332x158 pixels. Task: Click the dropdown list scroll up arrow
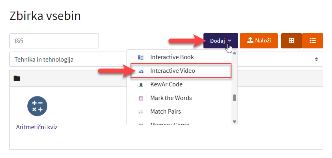tap(234, 53)
